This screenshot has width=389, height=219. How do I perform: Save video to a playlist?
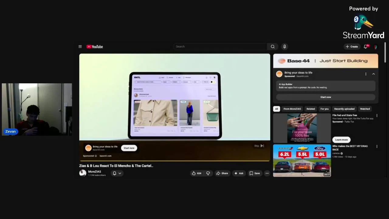[x=255, y=173]
